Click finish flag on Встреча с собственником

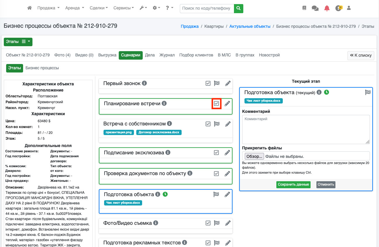[x=217, y=124]
